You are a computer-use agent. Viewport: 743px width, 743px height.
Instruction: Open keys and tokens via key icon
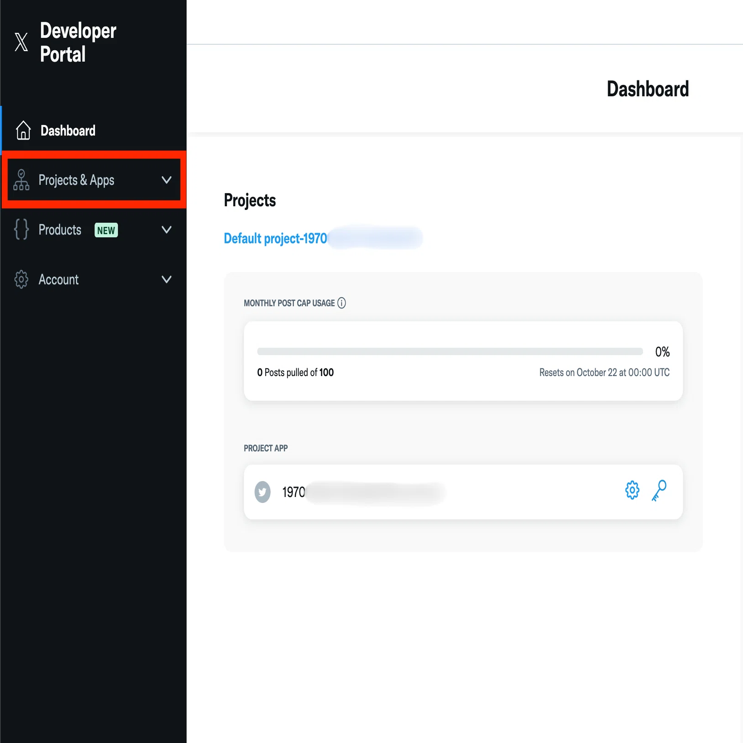coord(659,491)
